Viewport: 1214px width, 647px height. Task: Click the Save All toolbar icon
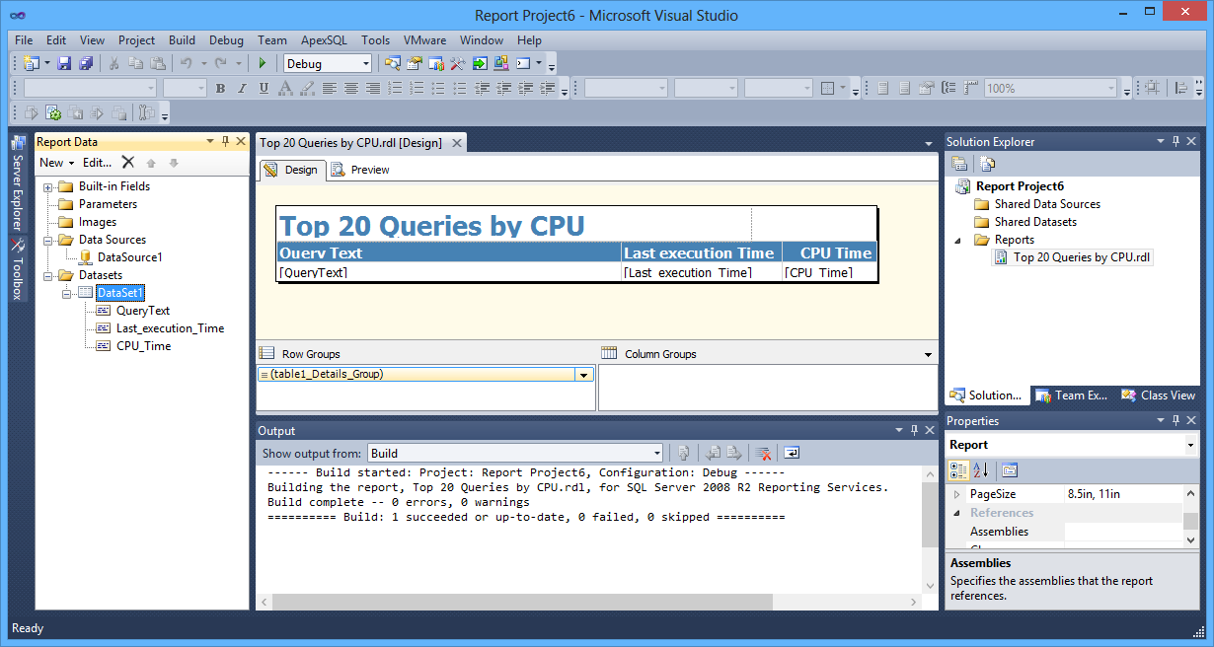(86, 63)
